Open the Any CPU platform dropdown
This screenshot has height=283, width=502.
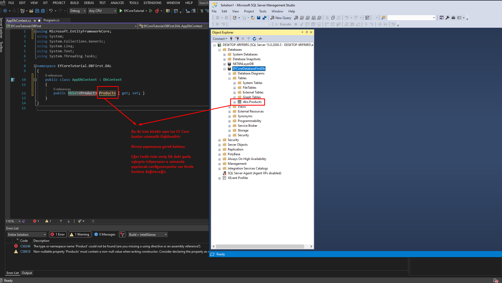(x=115, y=11)
